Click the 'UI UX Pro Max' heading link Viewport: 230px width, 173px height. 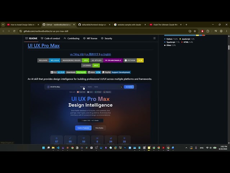pos(43,46)
